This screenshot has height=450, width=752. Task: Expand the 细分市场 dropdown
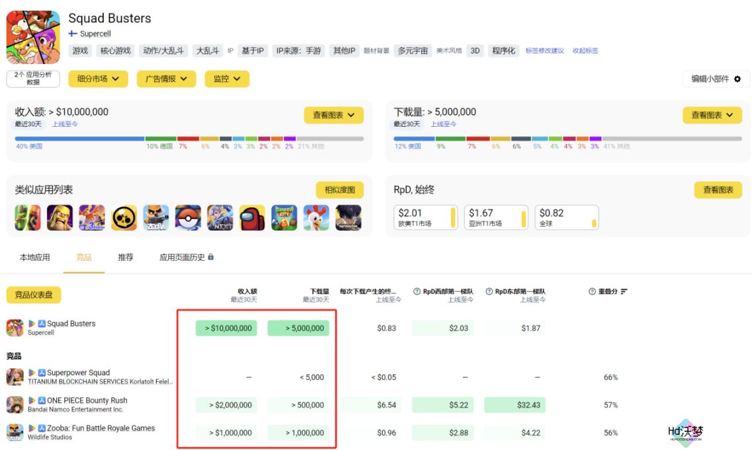98,79
